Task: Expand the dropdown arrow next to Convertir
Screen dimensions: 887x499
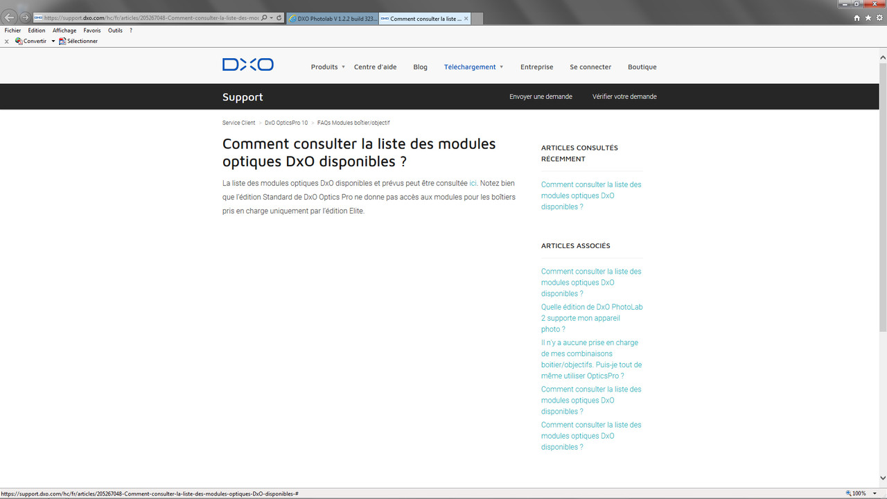Action: tap(53, 42)
